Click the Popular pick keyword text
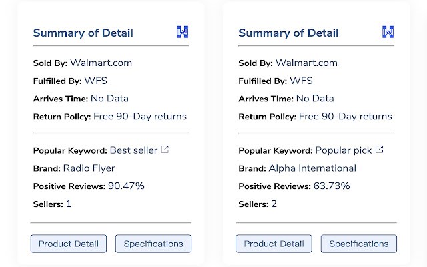 point(343,150)
